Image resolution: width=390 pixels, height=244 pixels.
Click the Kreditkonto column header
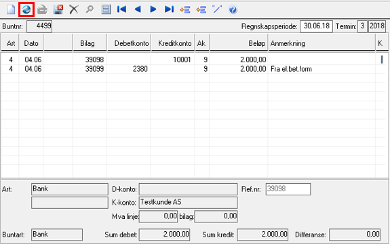[173, 43]
